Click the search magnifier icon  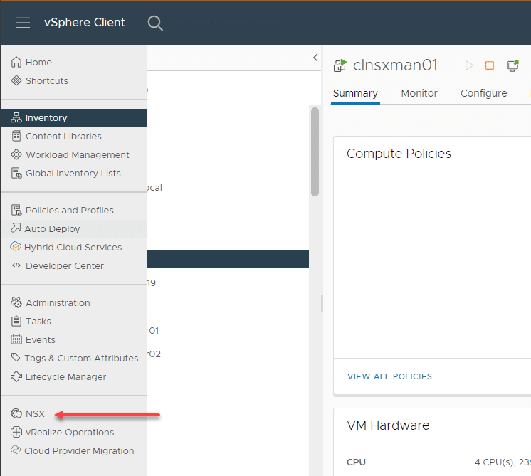click(x=155, y=23)
